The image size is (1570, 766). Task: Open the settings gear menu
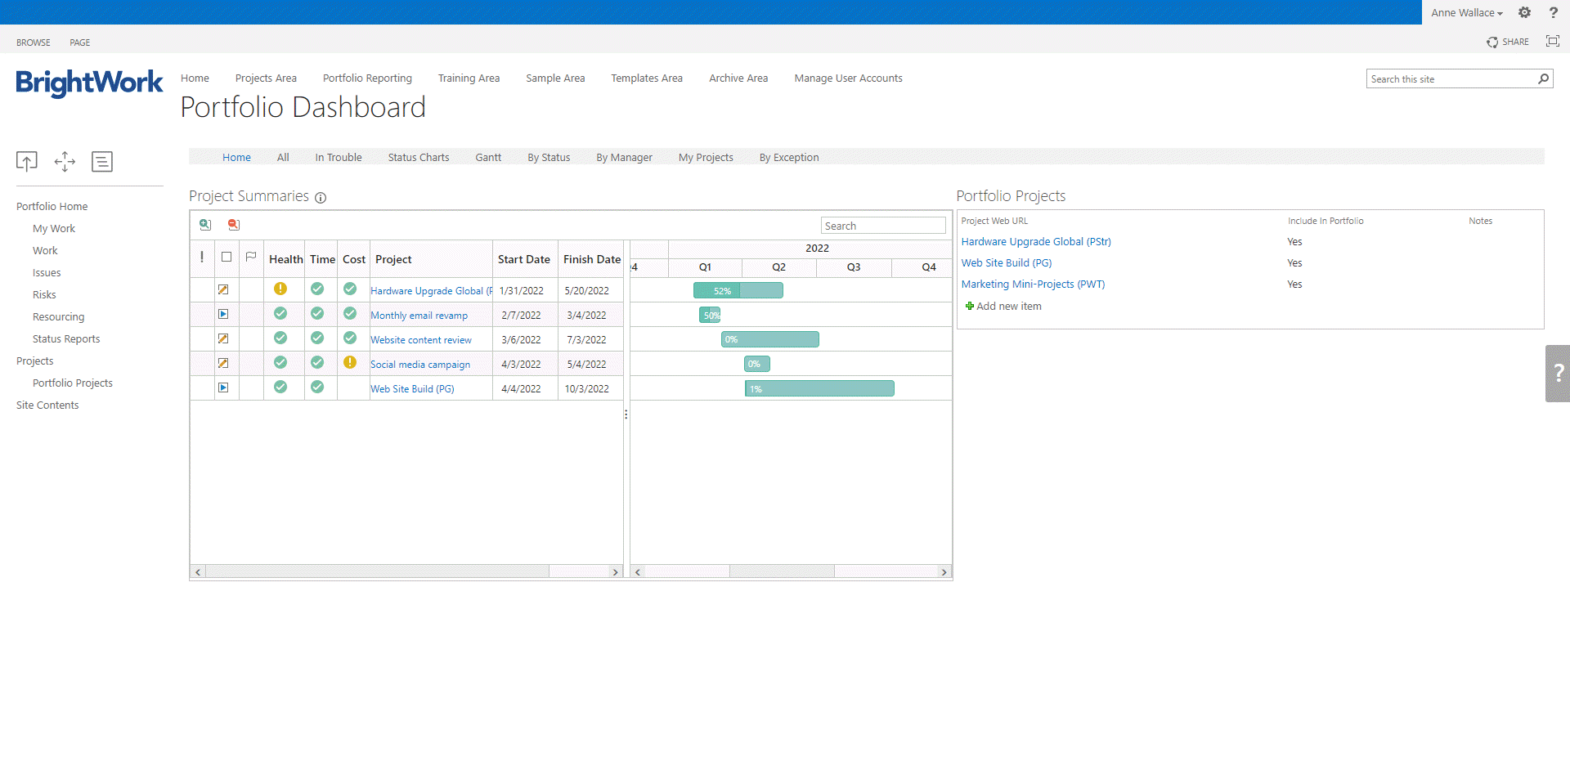tap(1524, 12)
